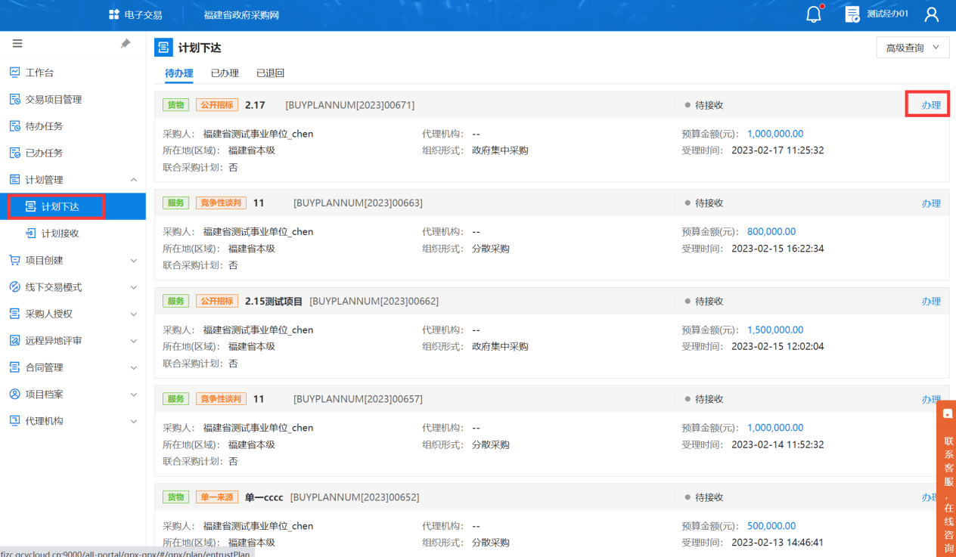Click 货物 tag on plan 2.17

pyautogui.click(x=176, y=105)
